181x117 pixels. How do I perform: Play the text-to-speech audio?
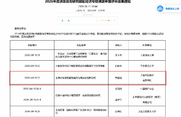(x=62, y=21)
